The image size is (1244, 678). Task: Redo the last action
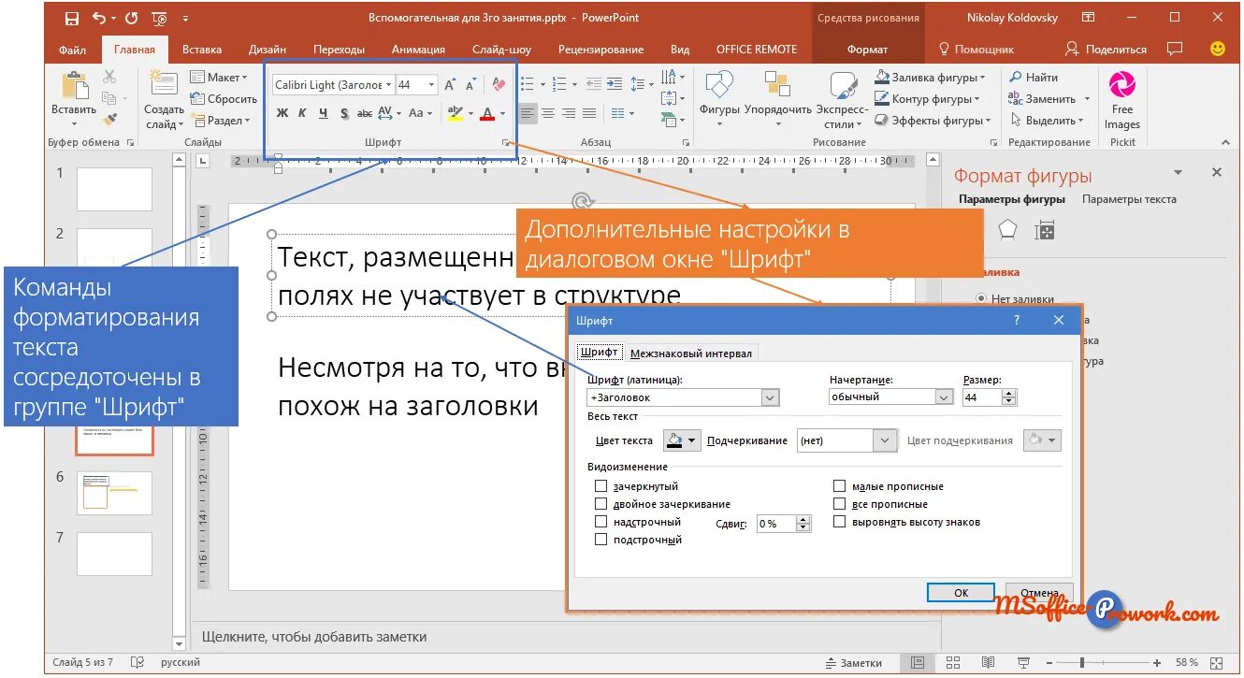coord(131,17)
